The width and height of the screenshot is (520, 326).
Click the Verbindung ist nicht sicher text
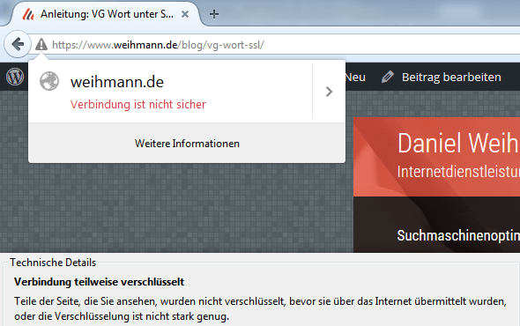(138, 105)
